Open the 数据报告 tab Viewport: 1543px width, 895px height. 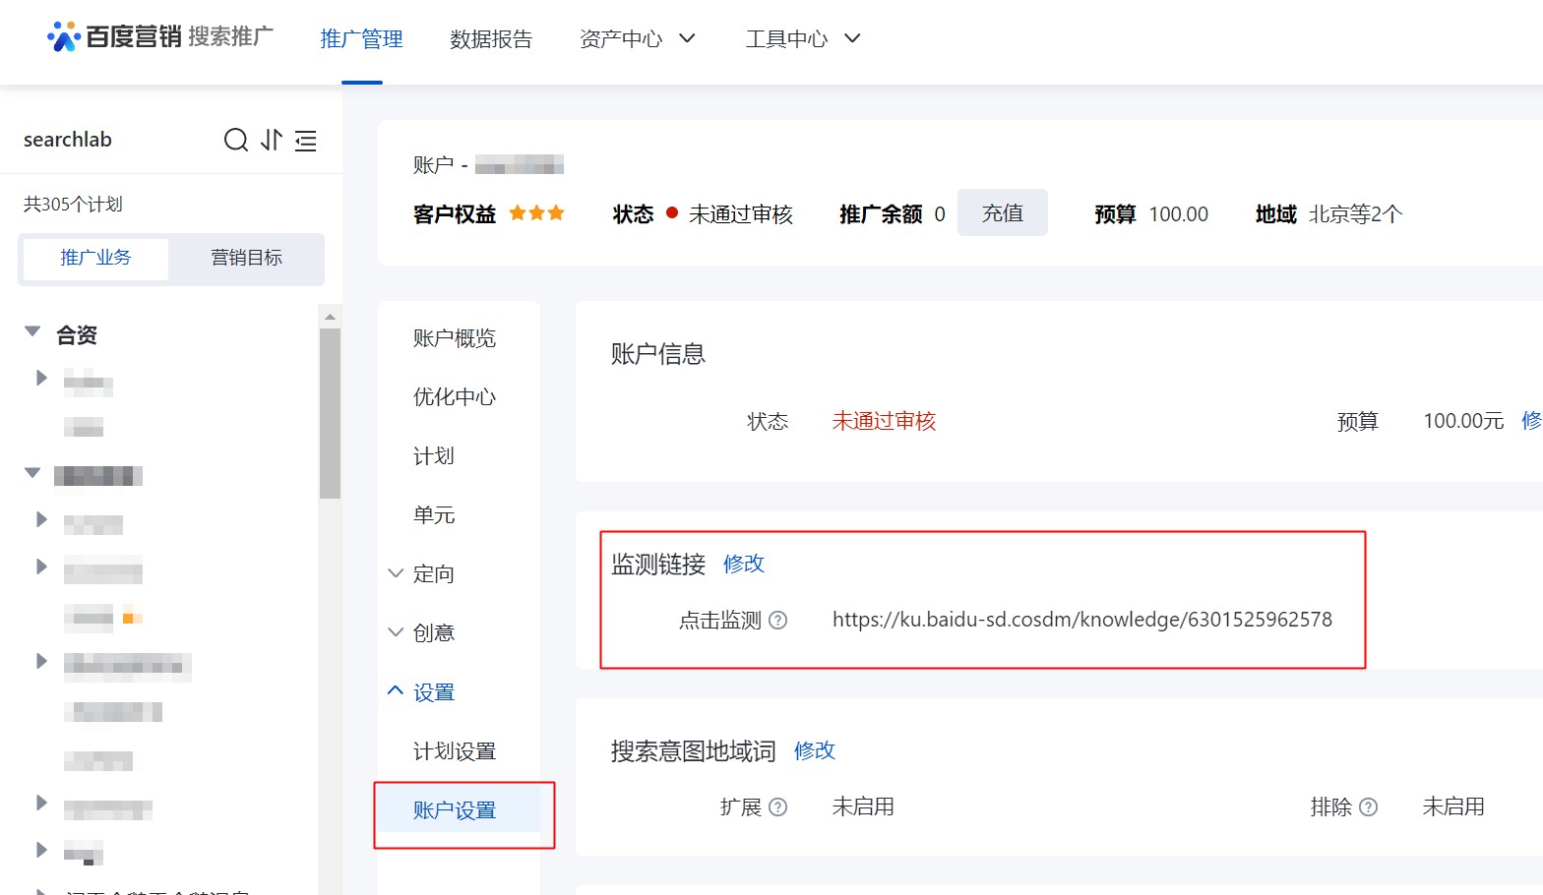pyautogui.click(x=490, y=38)
